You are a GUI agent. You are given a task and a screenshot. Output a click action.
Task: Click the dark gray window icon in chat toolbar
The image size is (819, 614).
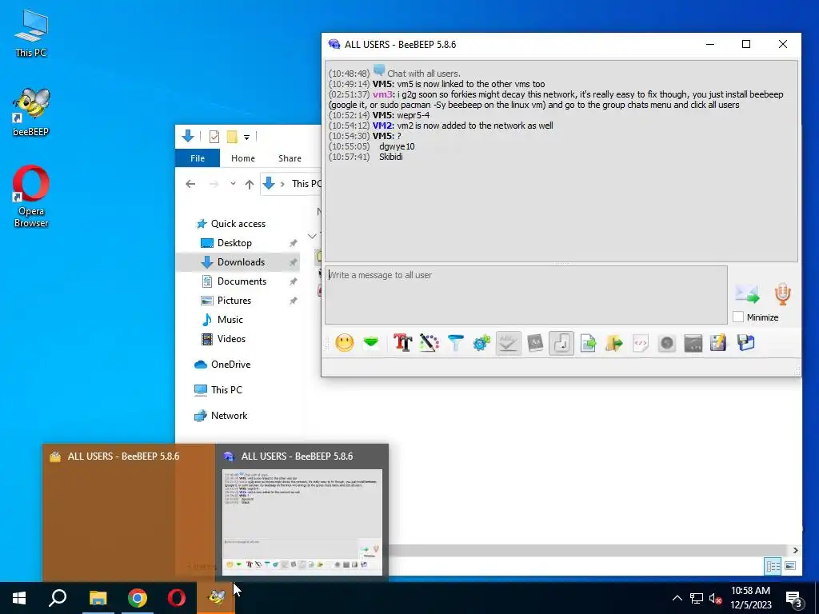tap(693, 343)
